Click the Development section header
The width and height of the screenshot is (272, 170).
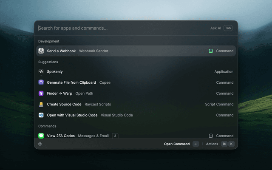(49, 41)
